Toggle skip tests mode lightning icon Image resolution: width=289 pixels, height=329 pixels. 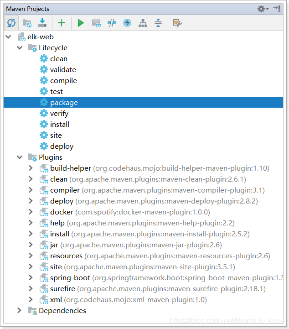(127, 23)
